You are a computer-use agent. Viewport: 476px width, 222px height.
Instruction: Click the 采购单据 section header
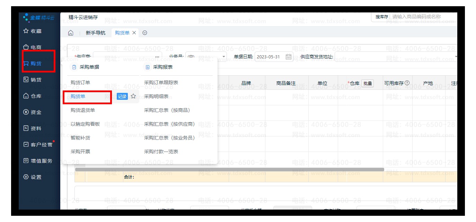(86, 67)
